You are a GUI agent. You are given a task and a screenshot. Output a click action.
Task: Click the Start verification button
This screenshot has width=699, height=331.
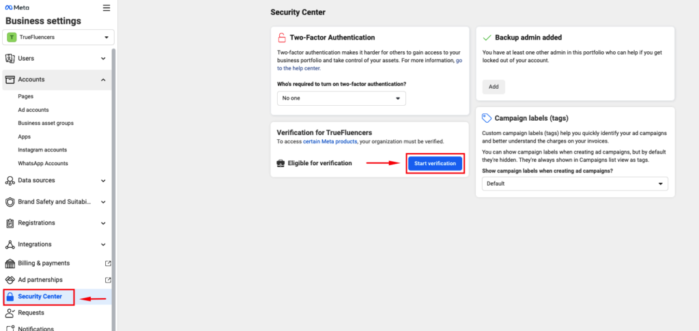pos(435,164)
